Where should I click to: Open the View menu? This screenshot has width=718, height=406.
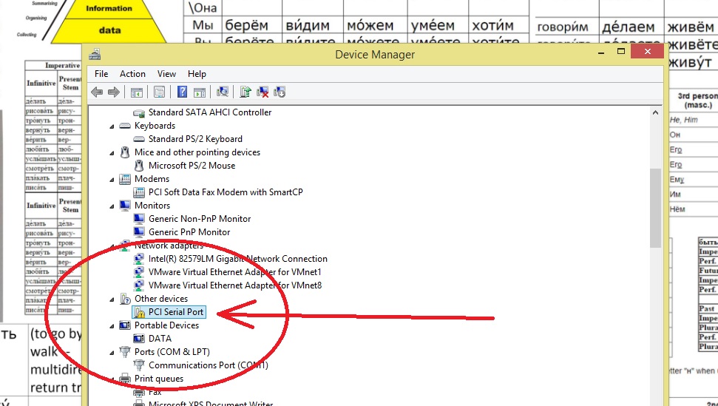point(166,74)
